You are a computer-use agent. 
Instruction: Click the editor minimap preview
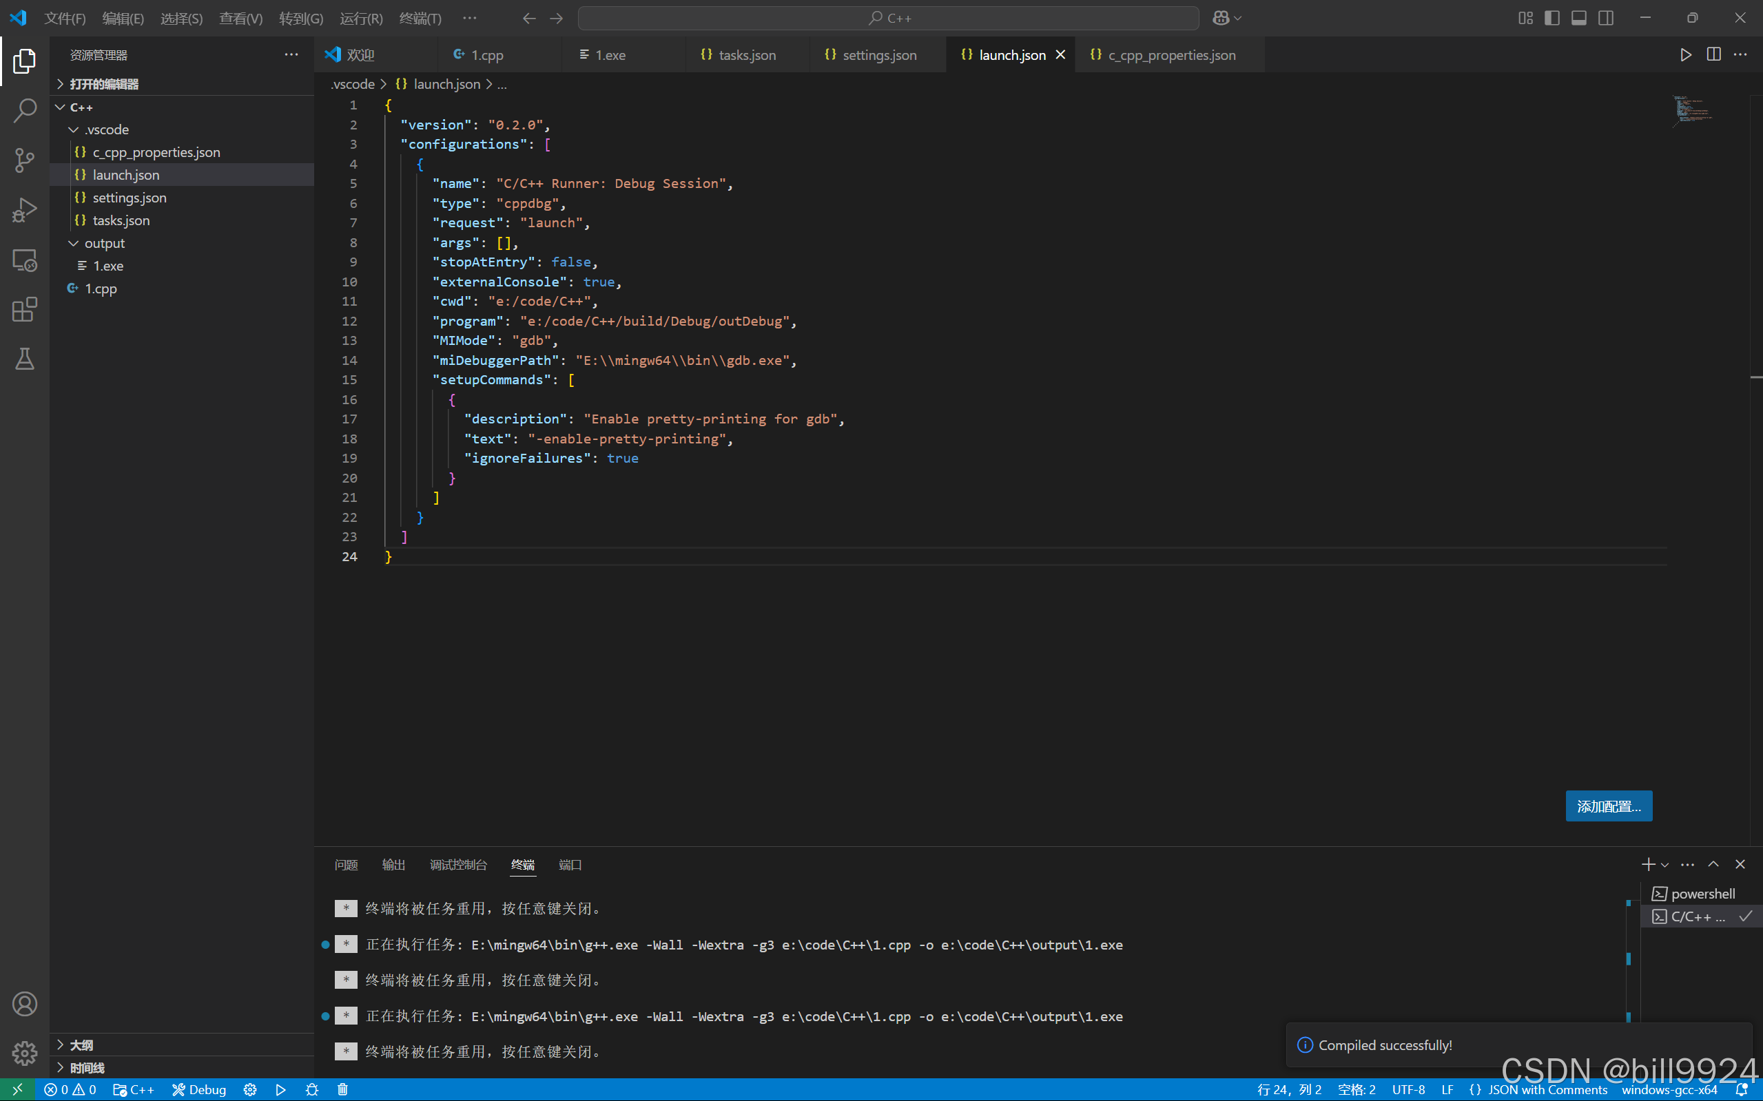pos(1691,109)
